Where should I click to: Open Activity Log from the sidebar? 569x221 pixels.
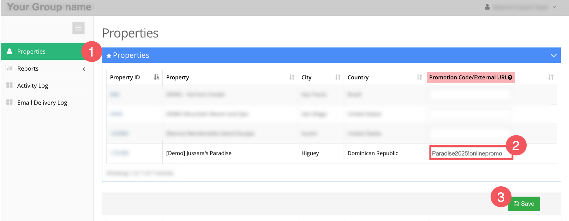33,86
